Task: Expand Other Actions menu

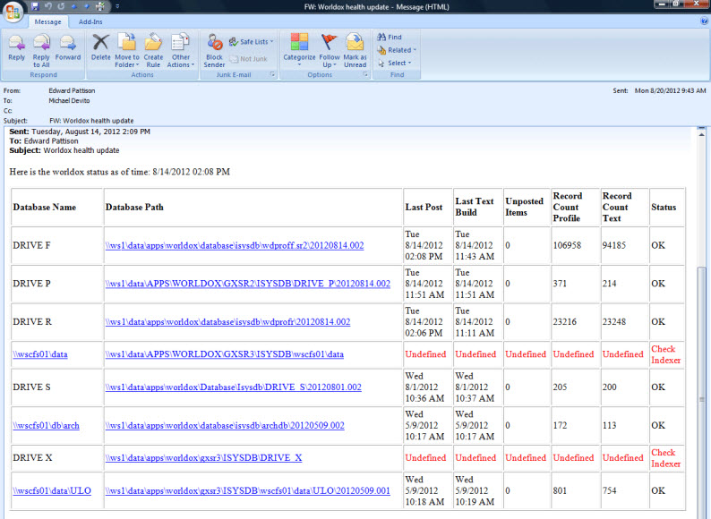Action: click(180, 49)
